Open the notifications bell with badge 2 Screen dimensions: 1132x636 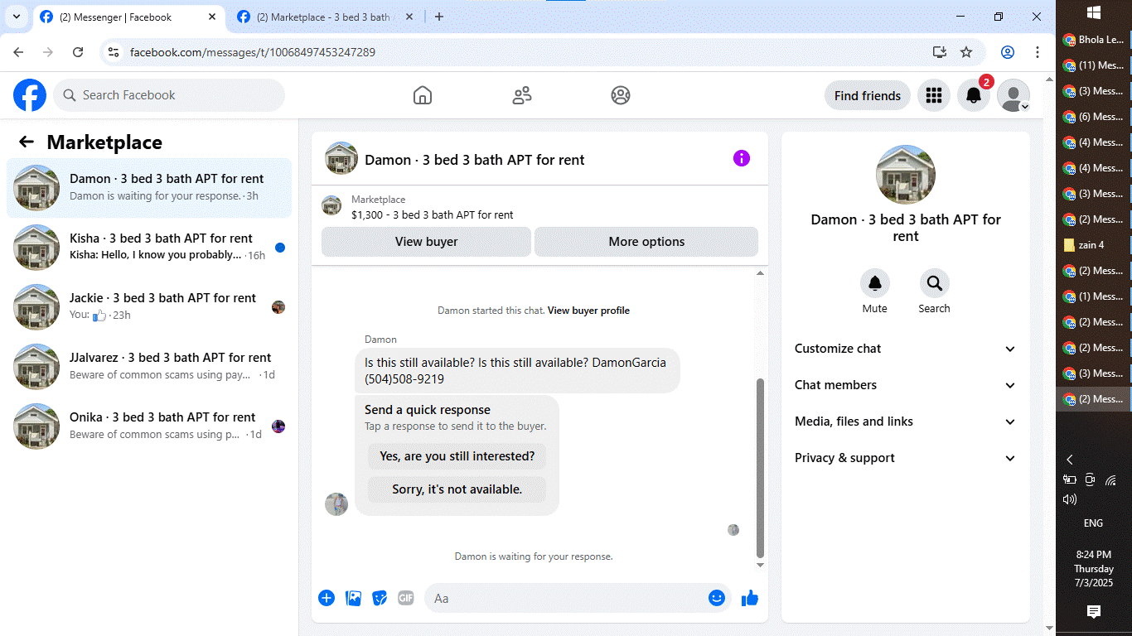(x=974, y=95)
